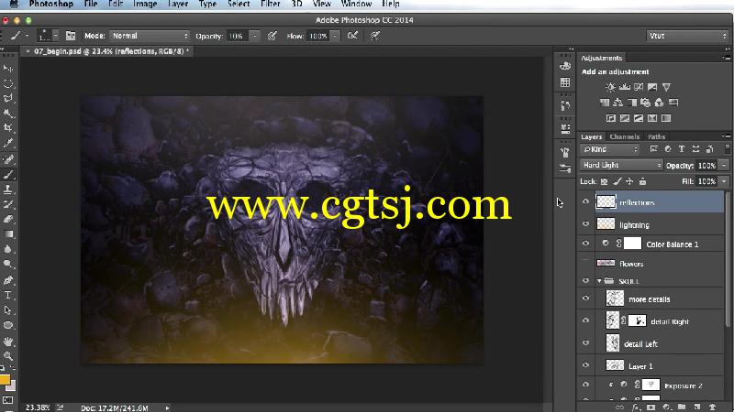Select the Clone Stamp tool
The image size is (734, 412).
(8, 190)
